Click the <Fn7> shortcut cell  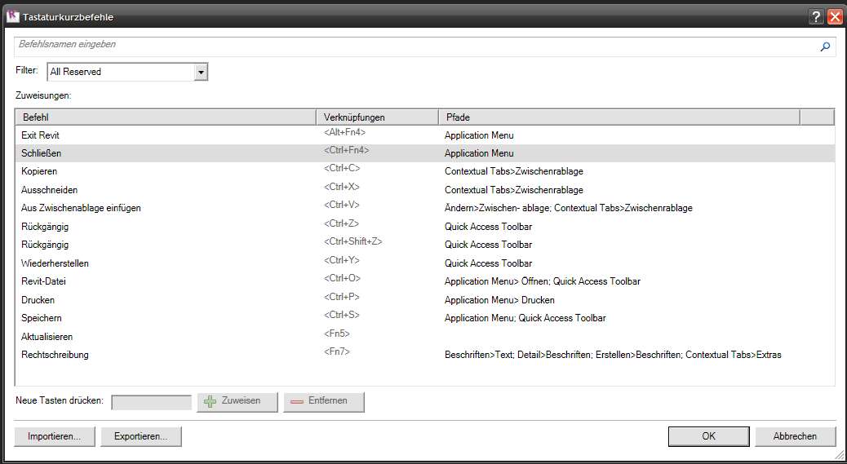[x=336, y=351]
